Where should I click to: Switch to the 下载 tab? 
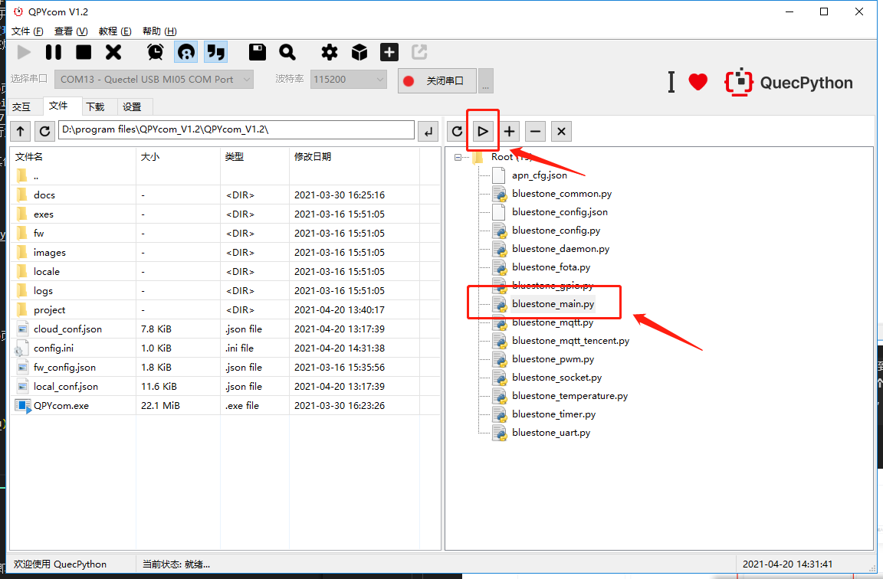pos(96,106)
